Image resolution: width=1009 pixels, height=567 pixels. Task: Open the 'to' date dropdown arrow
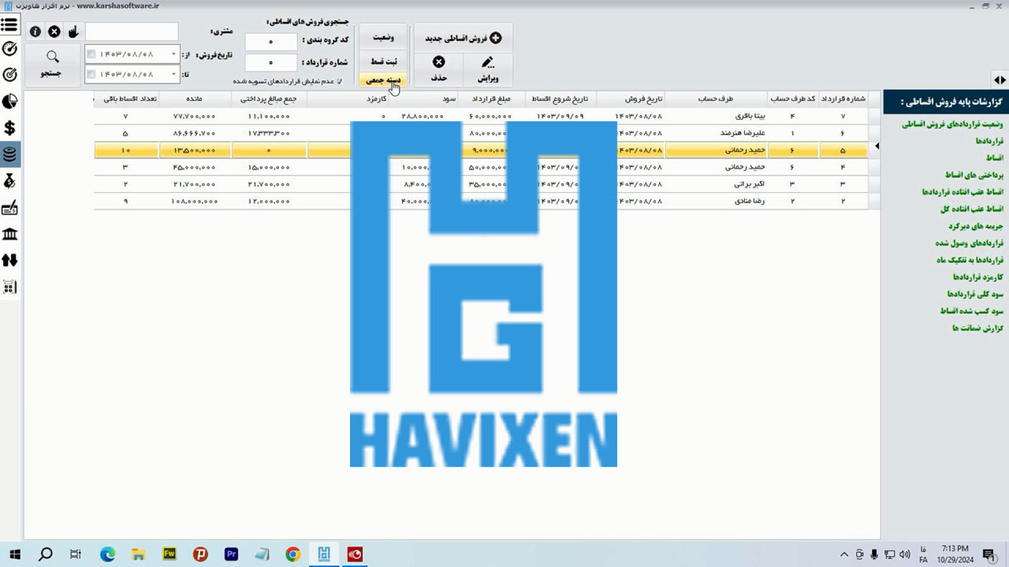tap(173, 74)
